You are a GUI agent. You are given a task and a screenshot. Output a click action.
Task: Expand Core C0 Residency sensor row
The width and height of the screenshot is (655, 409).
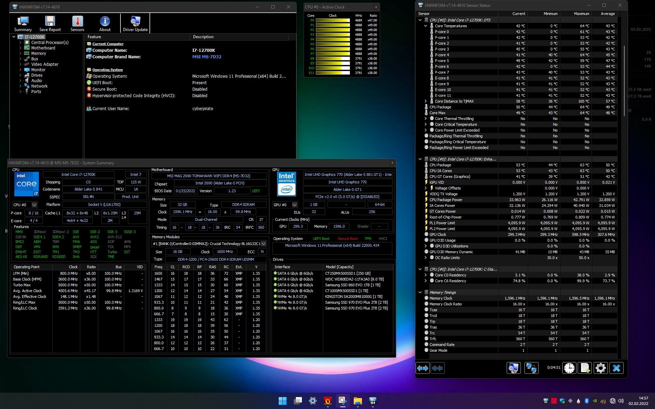point(426,275)
